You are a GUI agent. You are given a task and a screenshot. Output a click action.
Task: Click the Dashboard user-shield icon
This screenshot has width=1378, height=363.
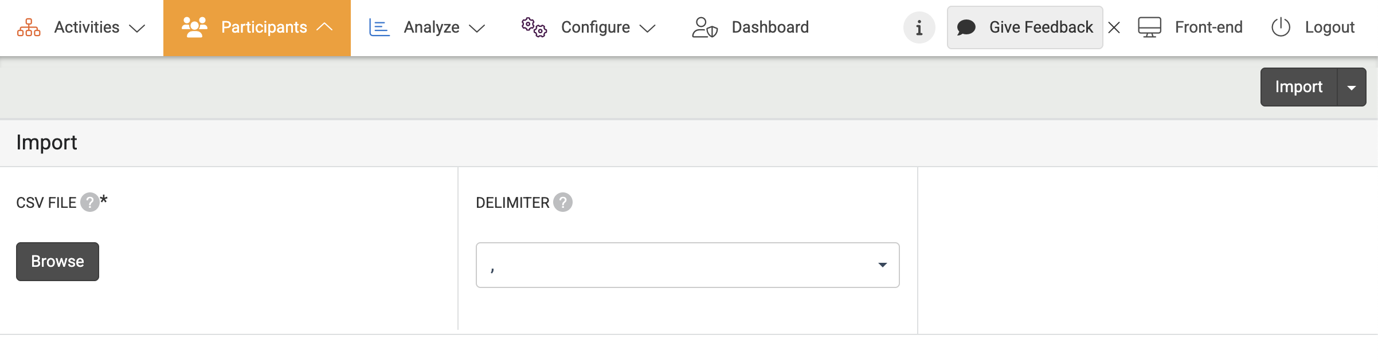(704, 27)
